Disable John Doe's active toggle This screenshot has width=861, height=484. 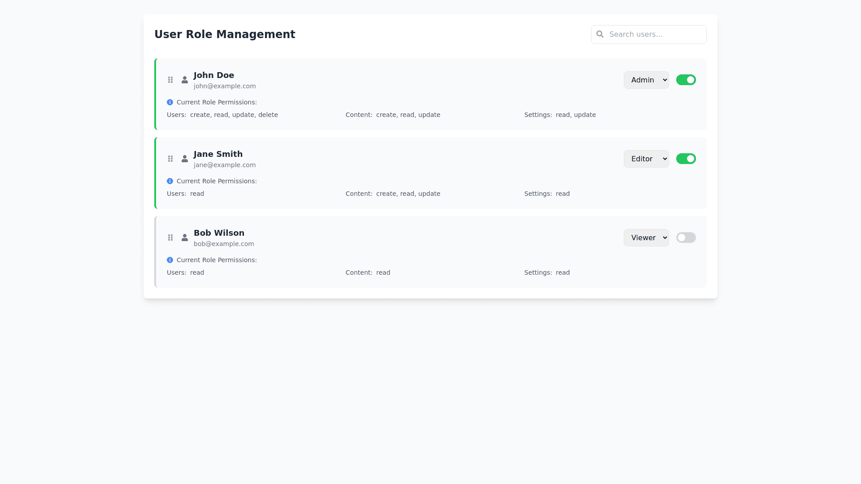point(686,80)
